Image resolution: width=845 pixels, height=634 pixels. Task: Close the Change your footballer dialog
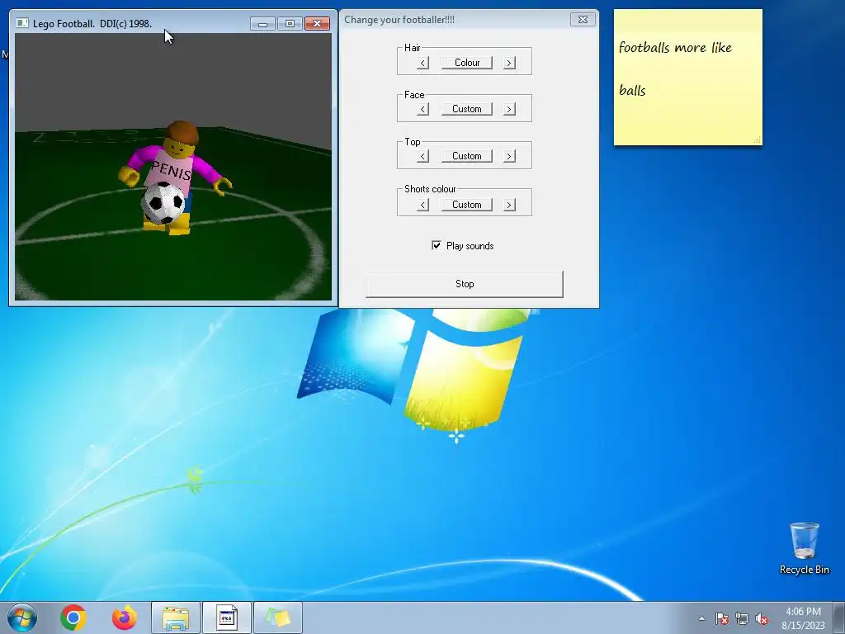[x=583, y=20]
